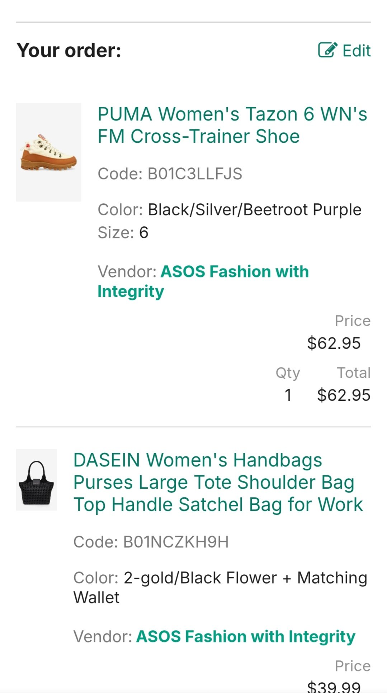Visit the ASOS vendor link under PUMA shoe
387x693 pixels.
coord(203,281)
